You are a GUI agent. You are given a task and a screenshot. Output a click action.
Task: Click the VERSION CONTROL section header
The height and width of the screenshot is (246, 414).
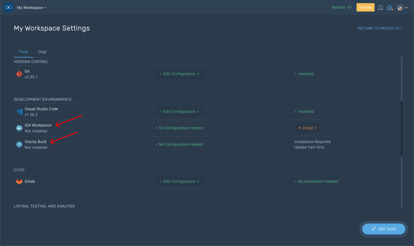click(31, 62)
